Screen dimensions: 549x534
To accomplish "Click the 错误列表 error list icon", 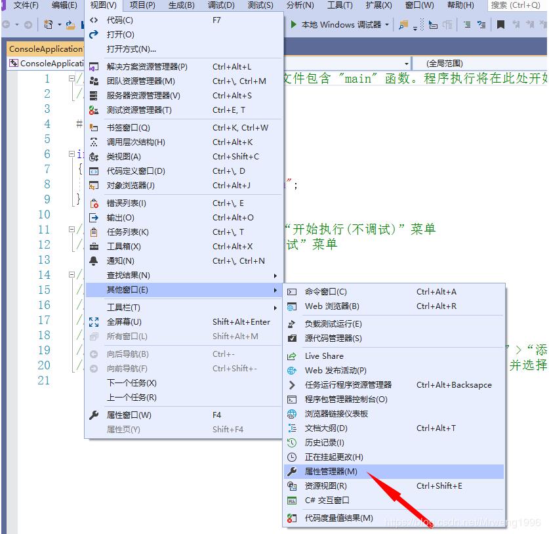I will coord(94,203).
